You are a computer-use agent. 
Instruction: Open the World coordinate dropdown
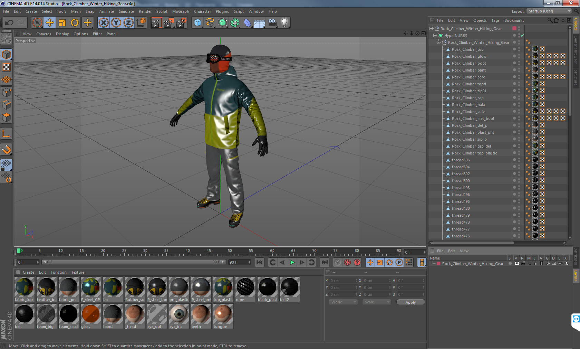[343, 302]
